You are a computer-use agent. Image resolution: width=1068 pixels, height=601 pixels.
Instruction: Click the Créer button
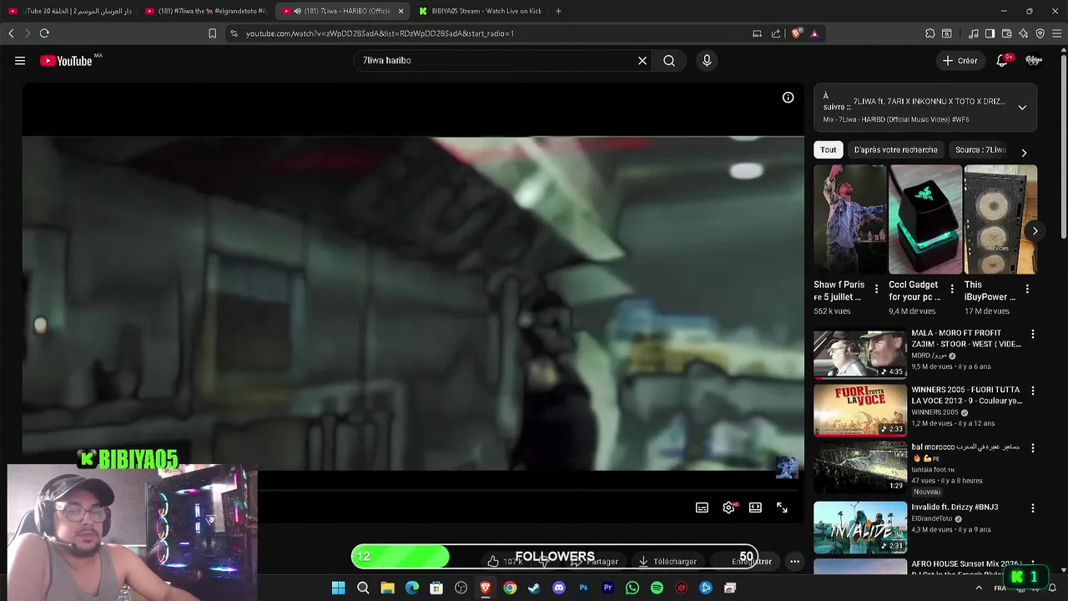pos(960,60)
